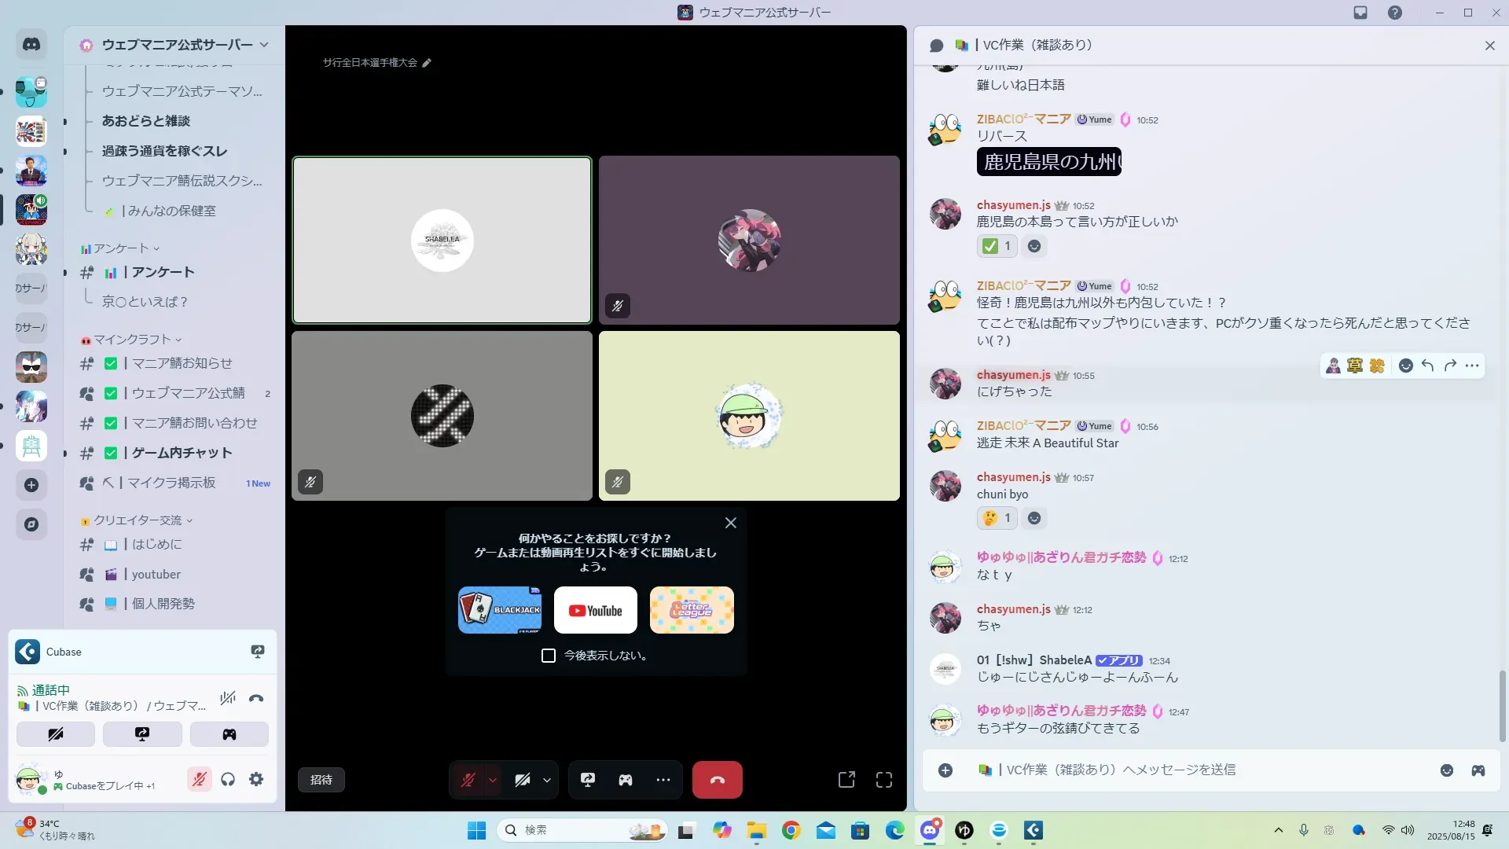Image resolution: width=1509 pixels, height=849 pixels.
Task: Open the fullscreen view icon
Action: [884, 780]
